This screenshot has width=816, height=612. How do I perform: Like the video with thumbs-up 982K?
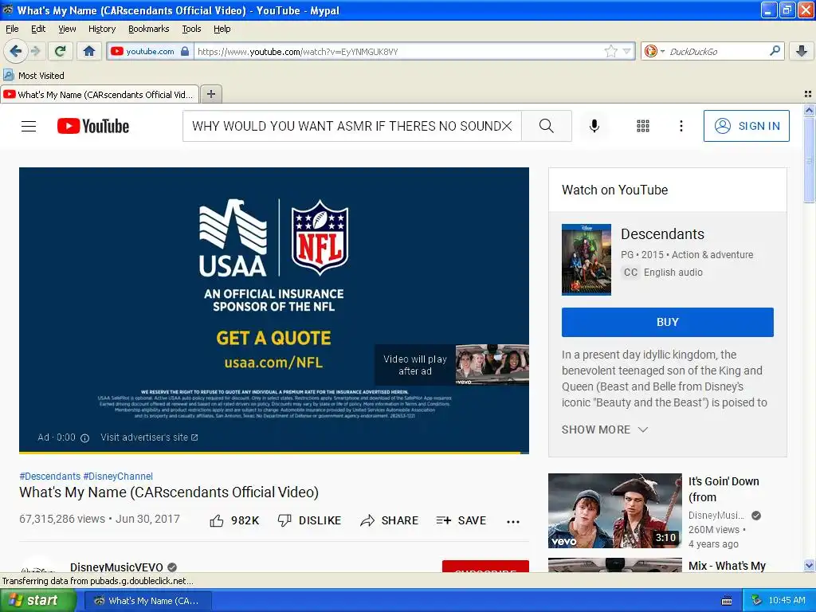coord(234,520)
